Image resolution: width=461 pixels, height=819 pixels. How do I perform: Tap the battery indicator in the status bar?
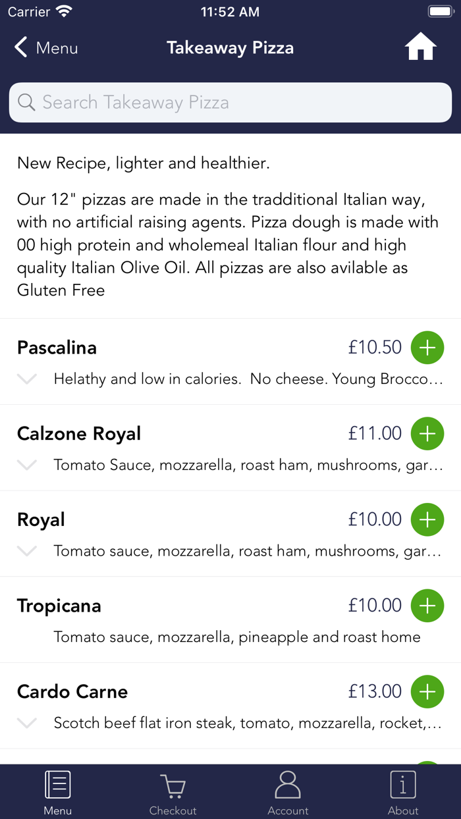coord(440,11)
